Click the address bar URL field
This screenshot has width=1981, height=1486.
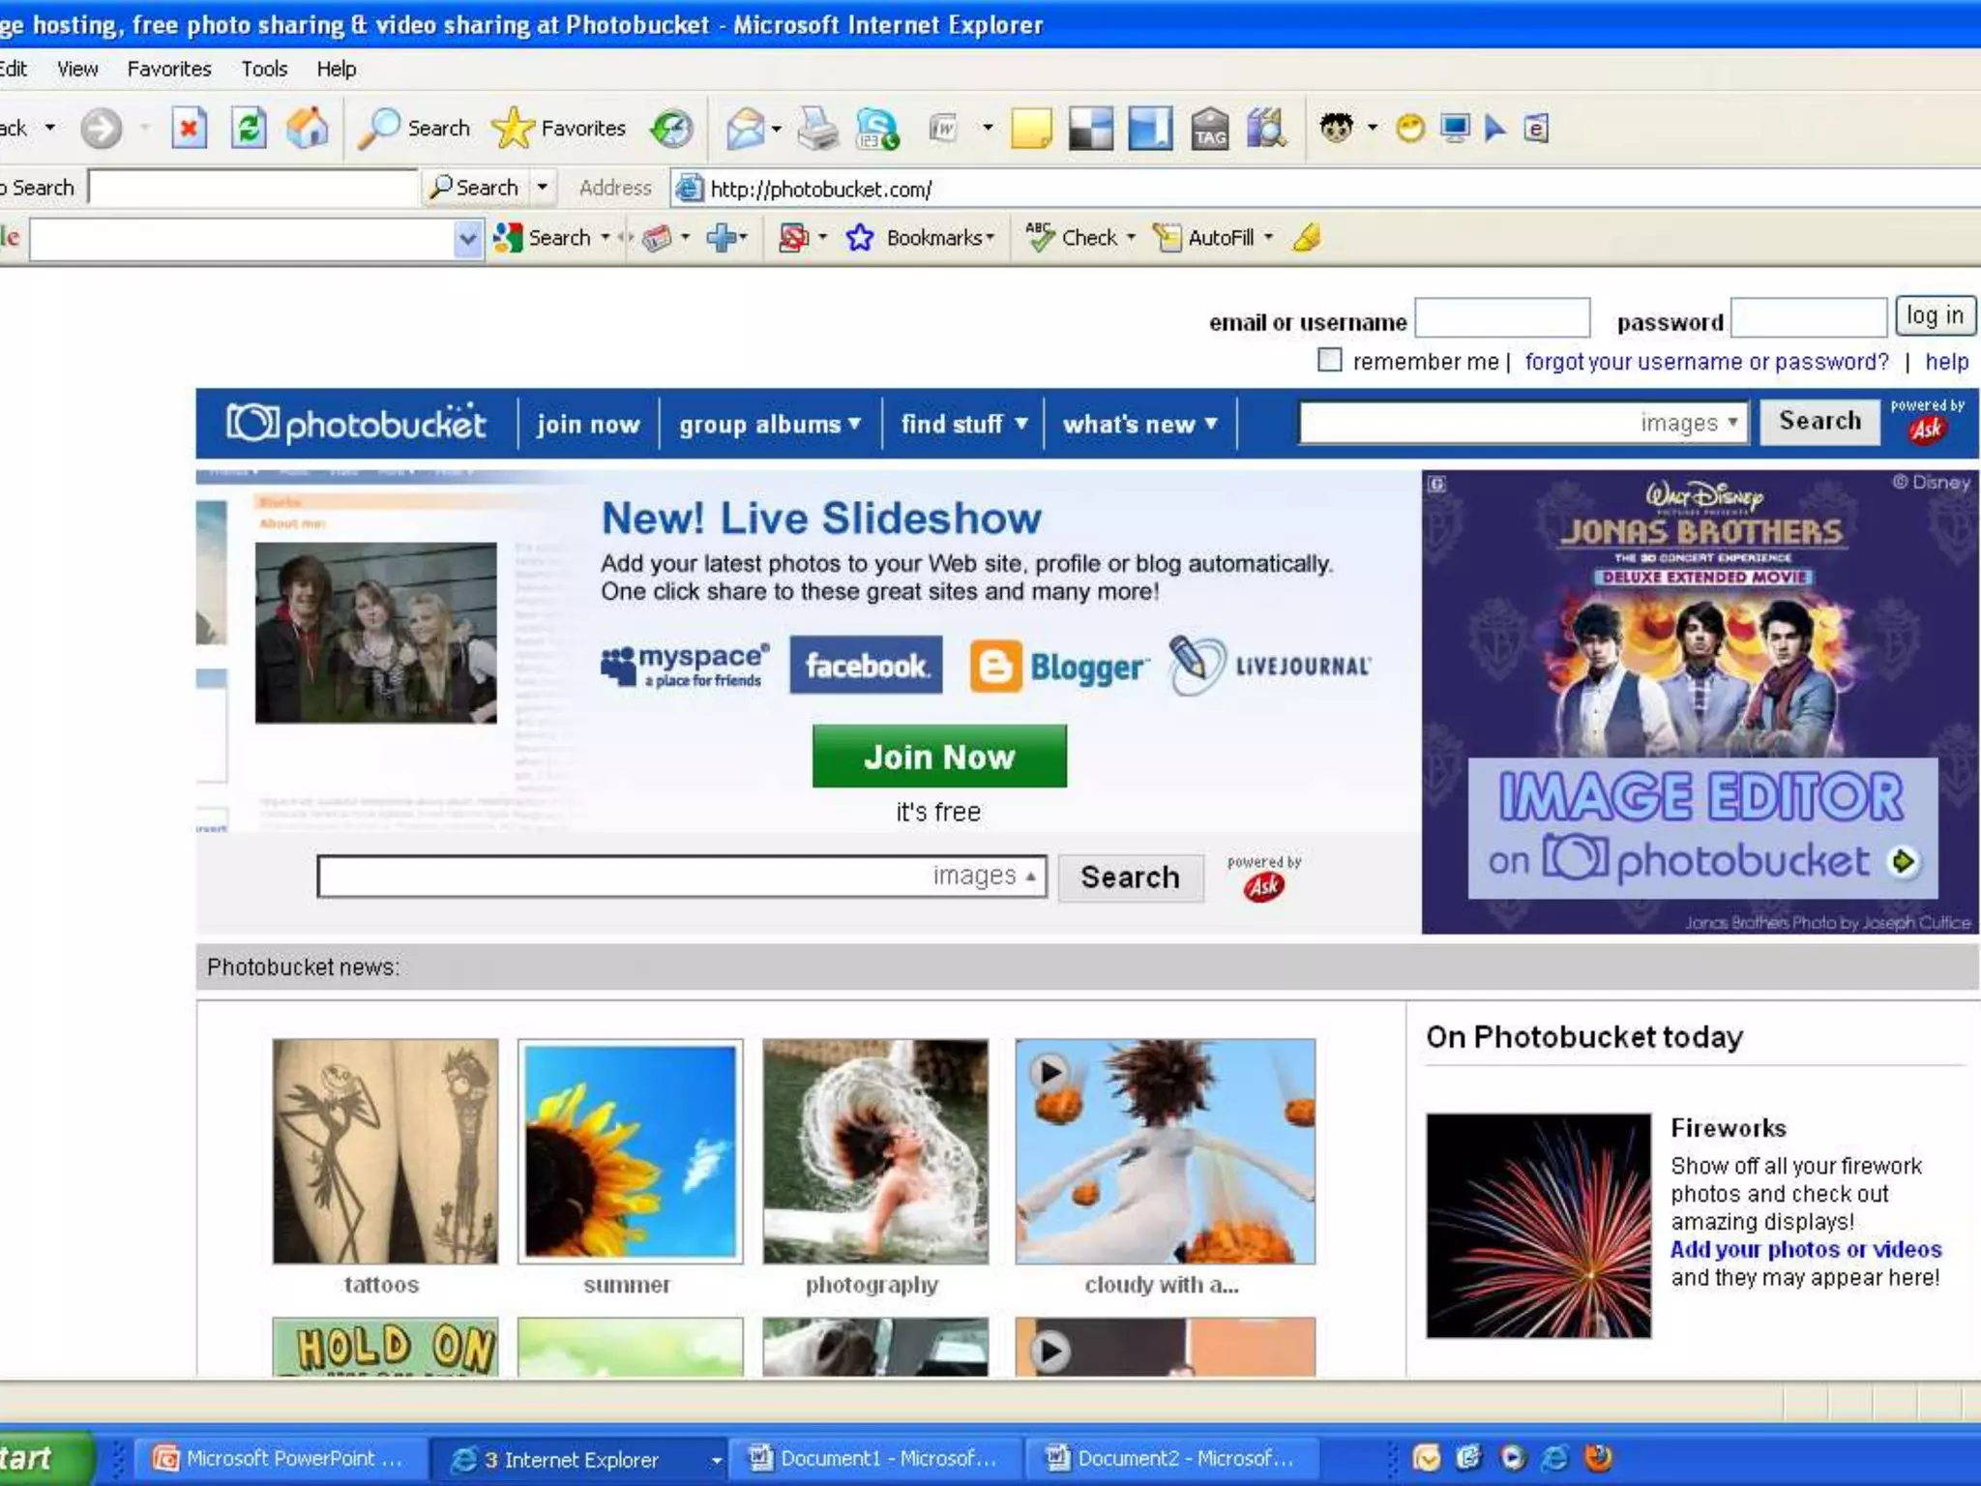(1325, 188)
